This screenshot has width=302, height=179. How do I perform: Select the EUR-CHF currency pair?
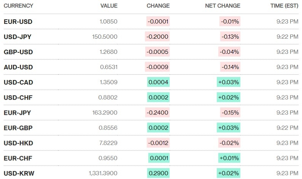pos(18,158)
